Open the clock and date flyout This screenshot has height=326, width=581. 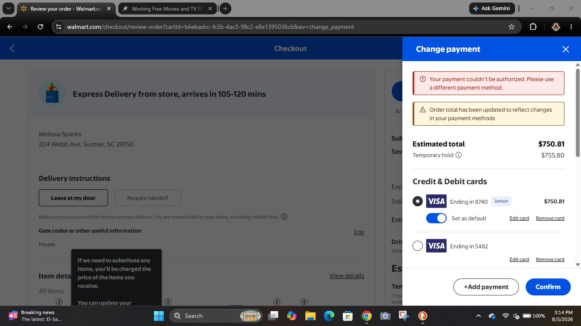(x=562, y=316)
